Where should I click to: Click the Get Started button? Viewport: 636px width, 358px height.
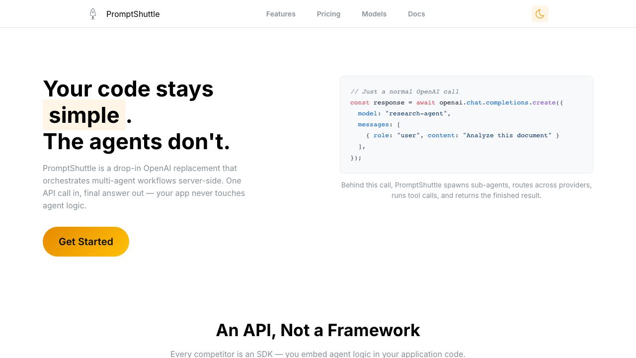pyautogui.click(x=86, y=242)
